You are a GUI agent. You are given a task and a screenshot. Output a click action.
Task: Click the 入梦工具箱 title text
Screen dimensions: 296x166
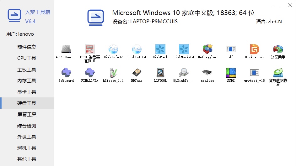click(x=38, y=12)
